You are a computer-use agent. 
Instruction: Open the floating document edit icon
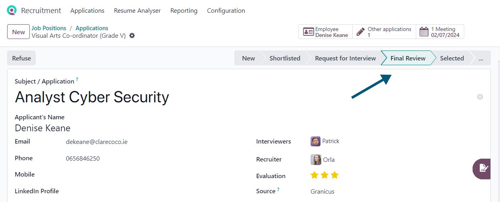pyautogui.click(x=483, y=168)
